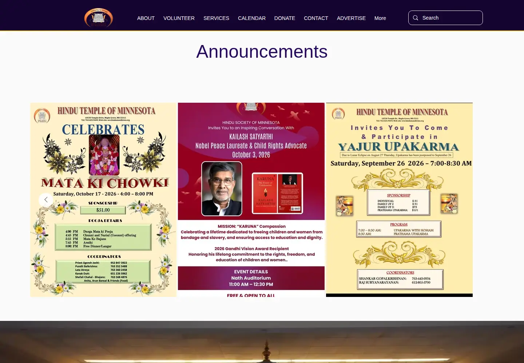Open the Yajur Upakarma flyer

tap(399, 200)
